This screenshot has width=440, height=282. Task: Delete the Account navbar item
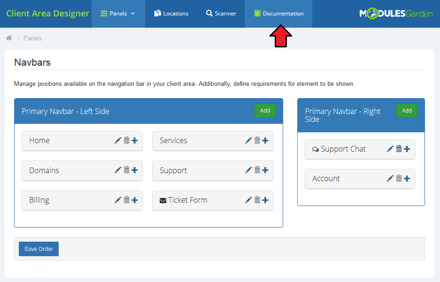399,178
